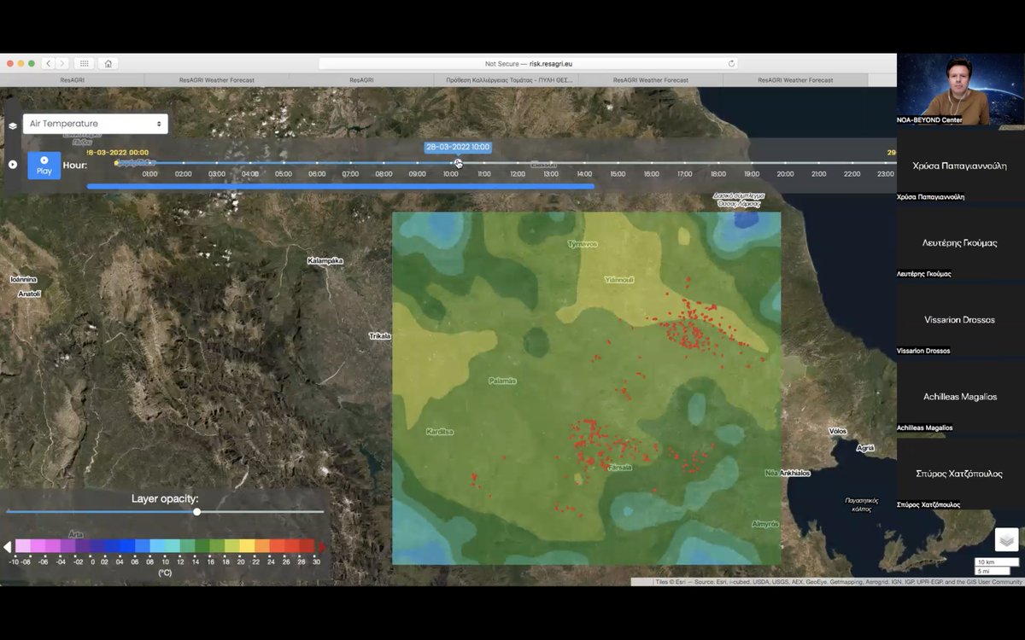Select Achilleas Magalios participant tile
The height and width of the screenshot is (640, 1025).
(x=961, y=396)
